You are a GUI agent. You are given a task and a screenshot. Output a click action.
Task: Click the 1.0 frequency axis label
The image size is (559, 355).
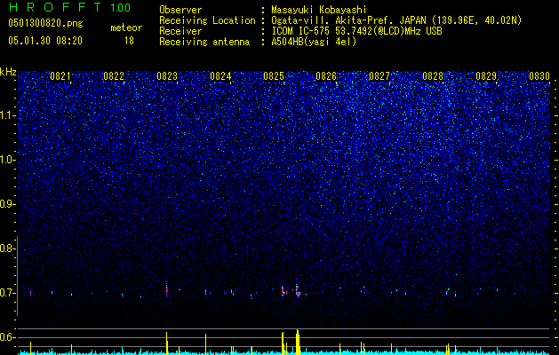pyautogui.click(x=7, y=160)
